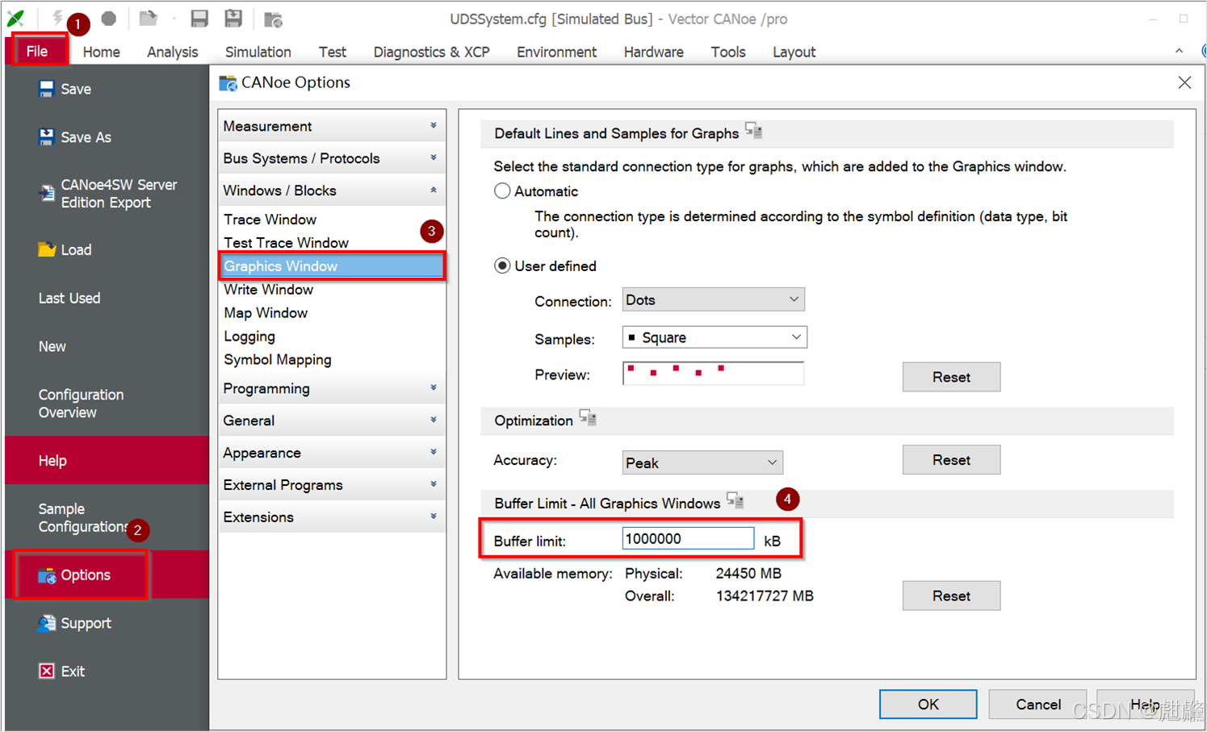Screen dimensions: 1207x732
Task: Select Map Window options page
Action: point(266,313)
